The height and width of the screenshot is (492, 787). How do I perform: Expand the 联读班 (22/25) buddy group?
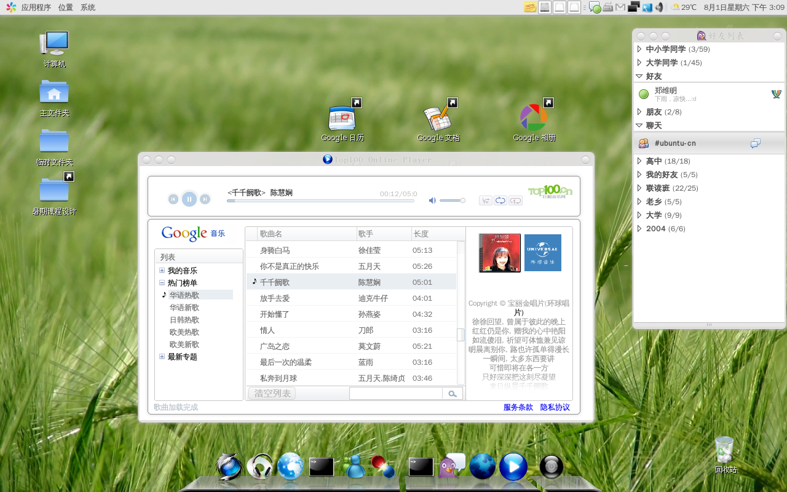point(639,188)
